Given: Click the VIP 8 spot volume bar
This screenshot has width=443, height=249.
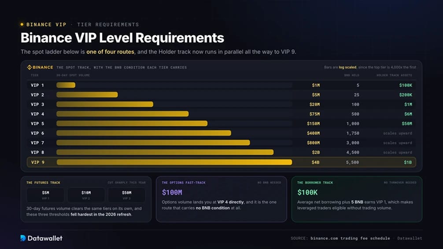Looking at the screenshot, I should pos(165,153).
